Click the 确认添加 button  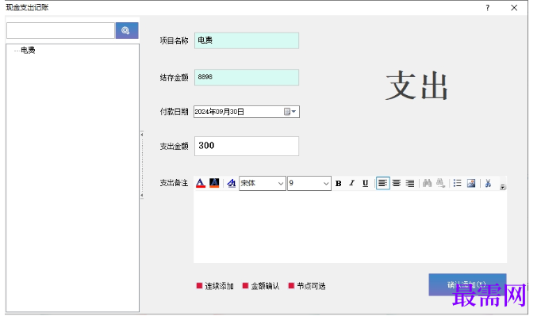coord(467,285)
